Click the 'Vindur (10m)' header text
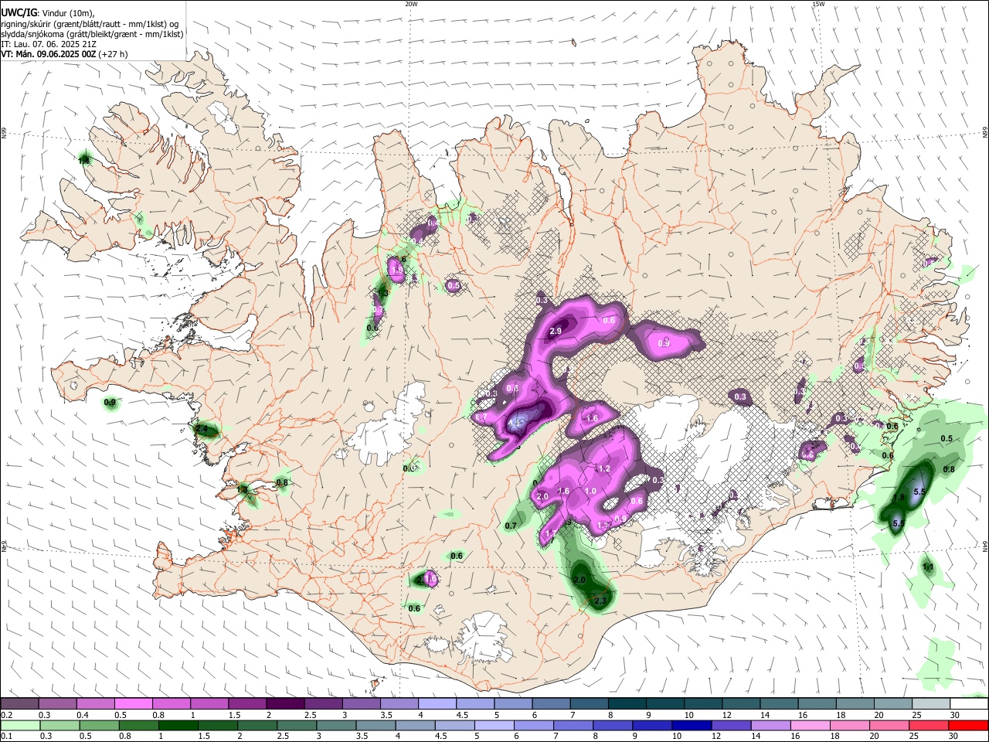The height and width of the screenshot is (742, 989). coord(67,12)
